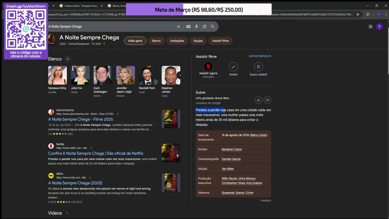Click the Netflix Assistir agora icon
389x219 pixels.
[x=208, y=66]
